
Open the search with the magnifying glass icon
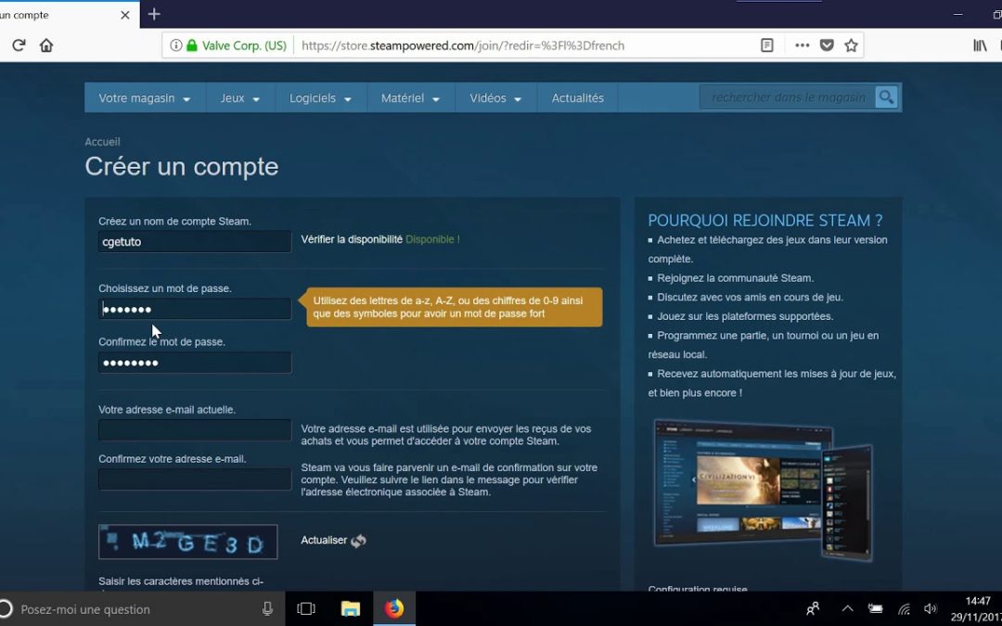tap(885, 96)
